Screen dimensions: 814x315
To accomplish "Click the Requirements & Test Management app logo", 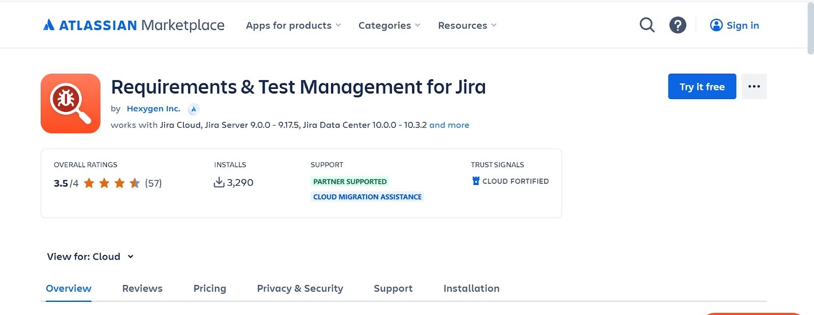I will coord(71,104).
